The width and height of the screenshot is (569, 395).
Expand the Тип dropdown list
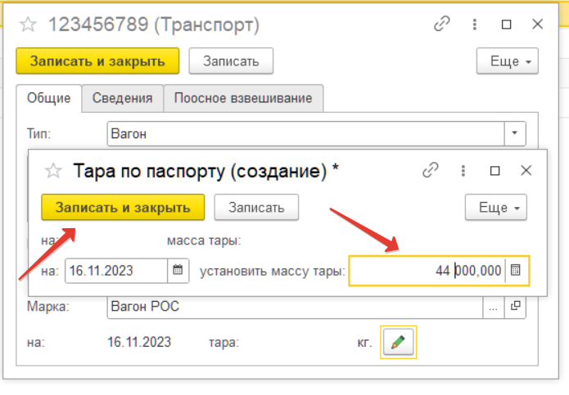coord(514,132)
